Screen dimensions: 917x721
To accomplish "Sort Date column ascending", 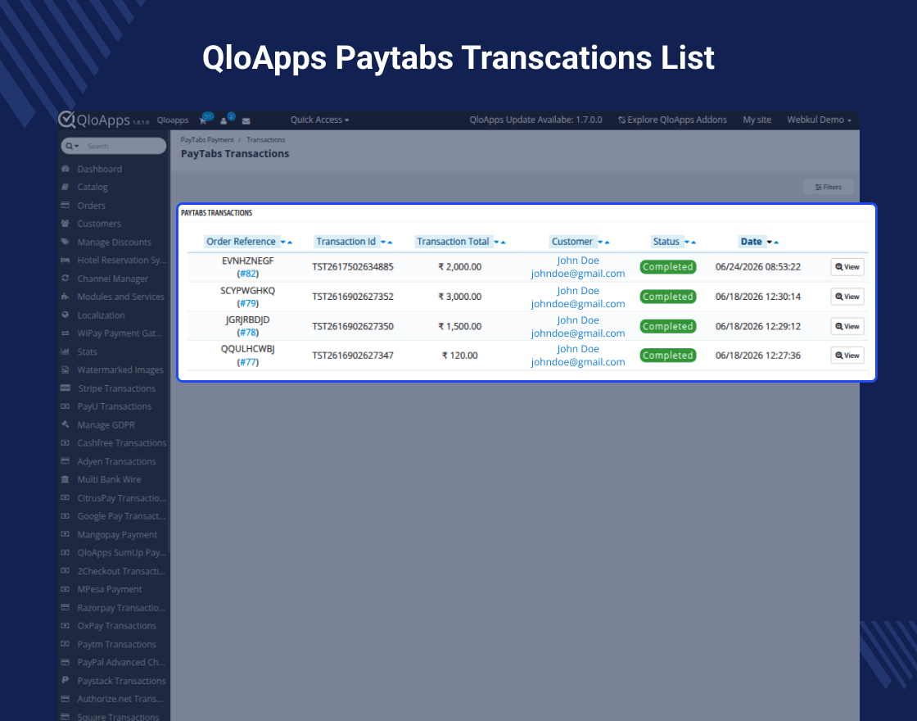I will (x=777, y=243).
